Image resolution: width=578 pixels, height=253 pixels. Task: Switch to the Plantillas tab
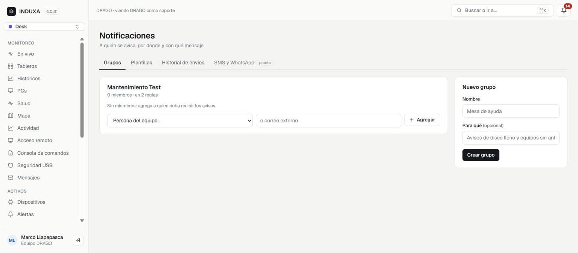[141, 63]
